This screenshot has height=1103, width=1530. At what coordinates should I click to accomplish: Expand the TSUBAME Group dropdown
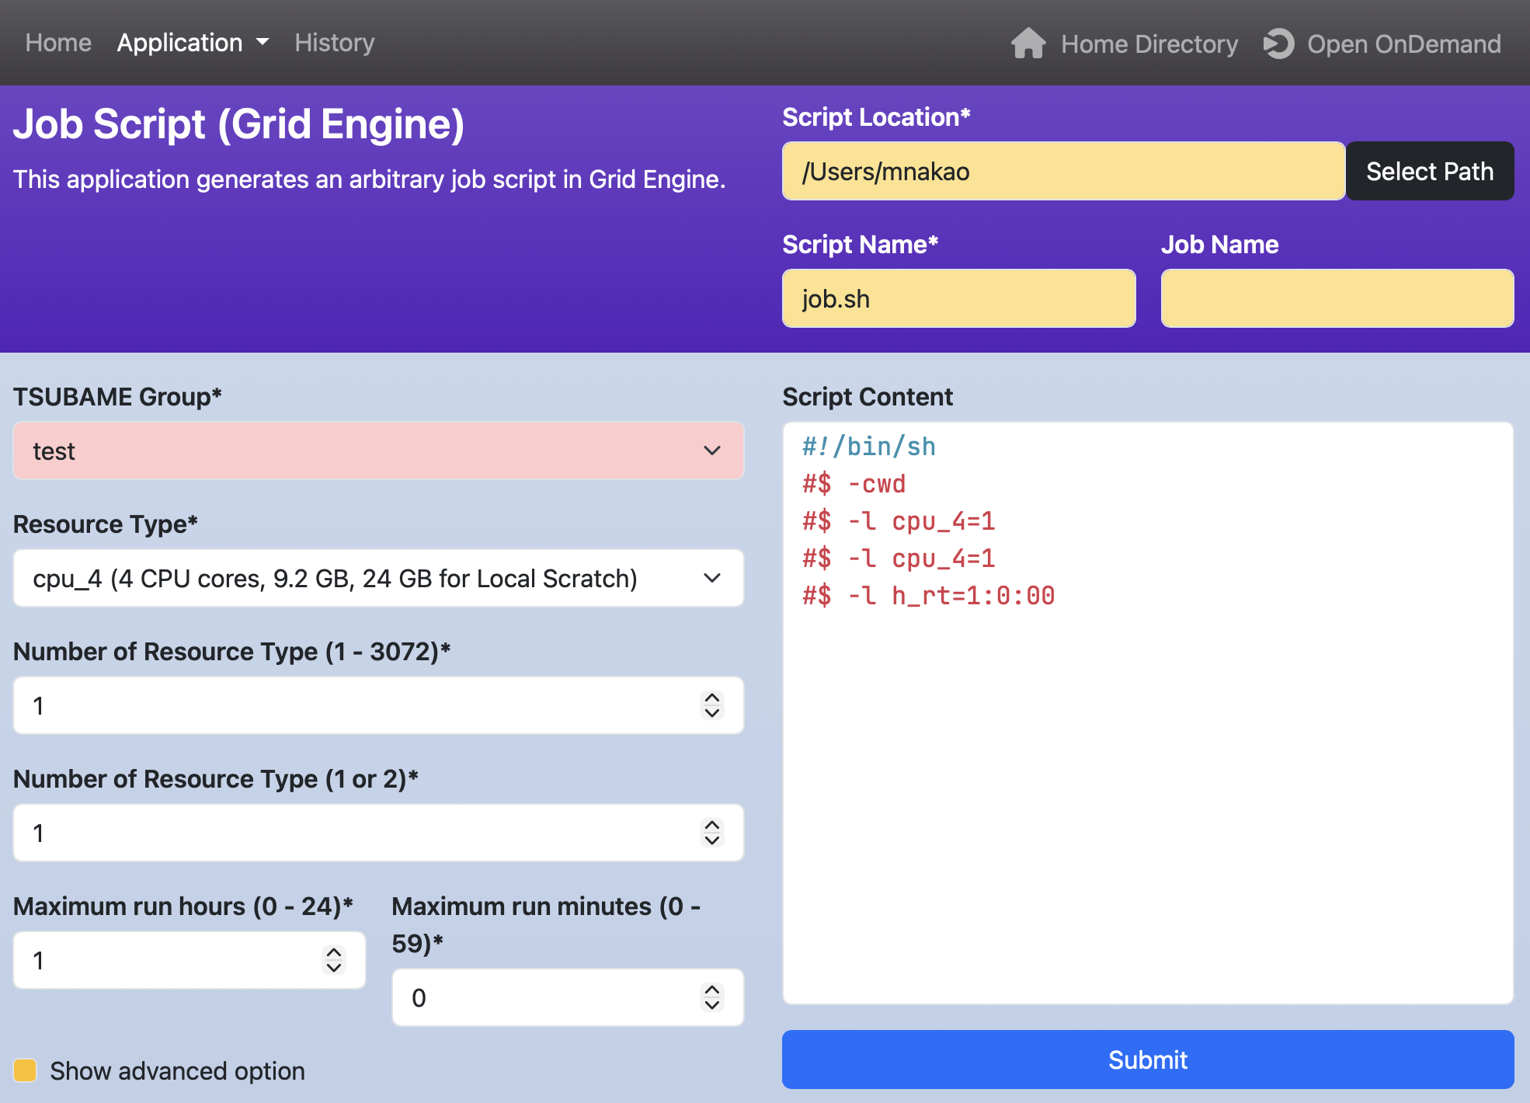click(378, 451)
